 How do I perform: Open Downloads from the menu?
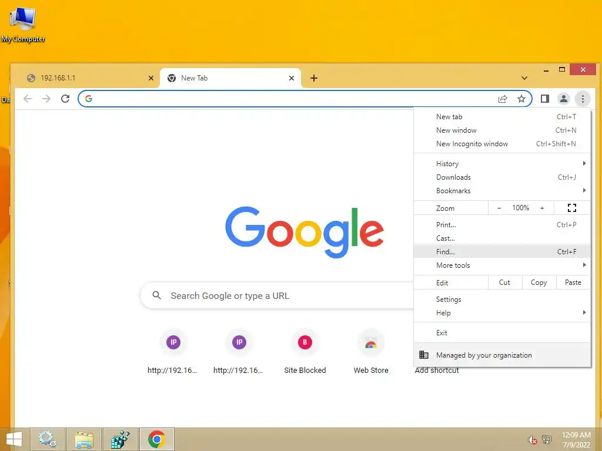tap(502, 177)
